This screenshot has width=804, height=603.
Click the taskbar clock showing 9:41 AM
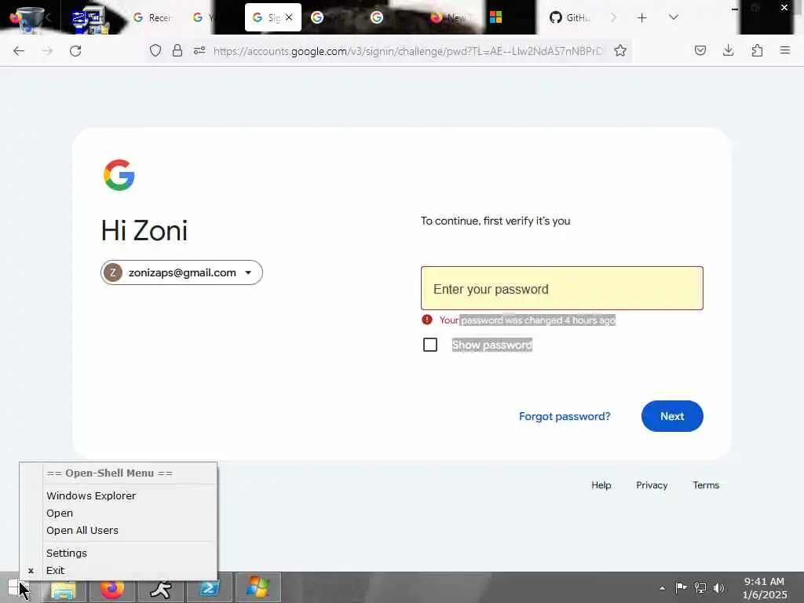(765, 588)
